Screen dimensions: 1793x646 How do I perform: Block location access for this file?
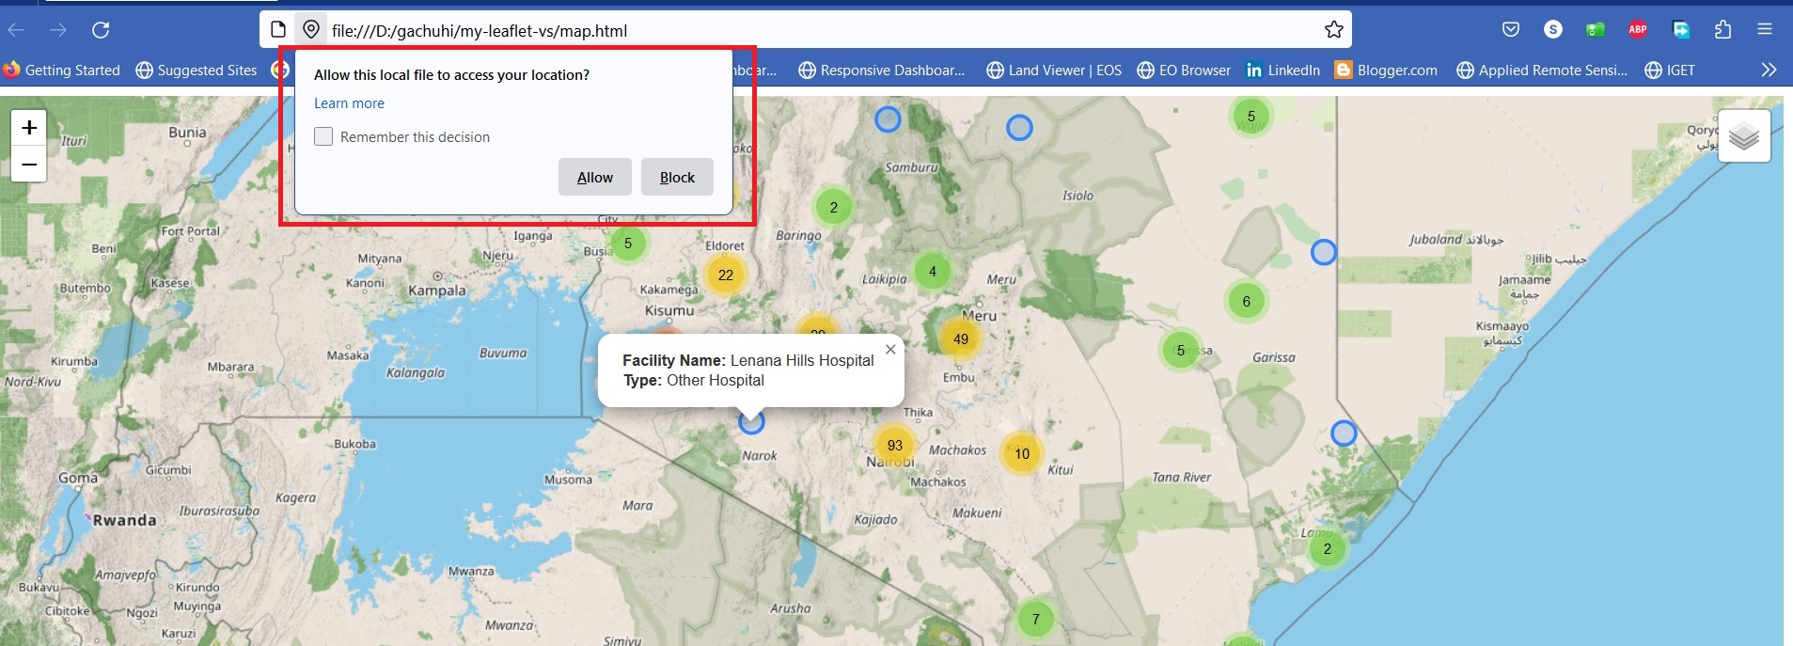point(677,178)
